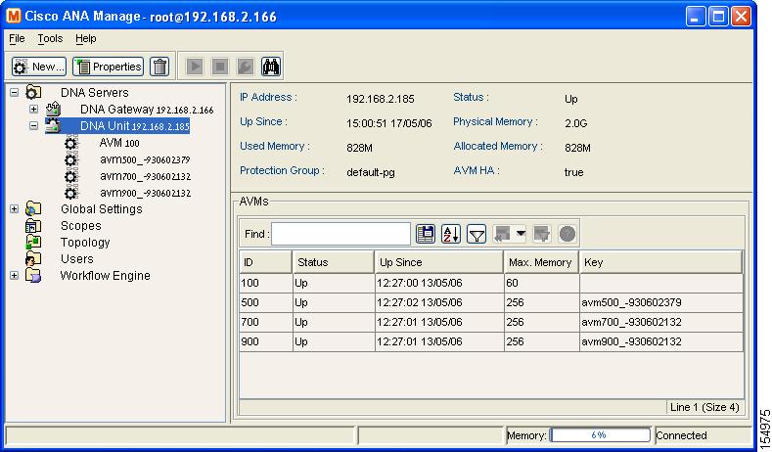Click the Scopes tree icon
The height and width of the screenshot is (452, 772).
pyautogui.click(x=33, y=225)
